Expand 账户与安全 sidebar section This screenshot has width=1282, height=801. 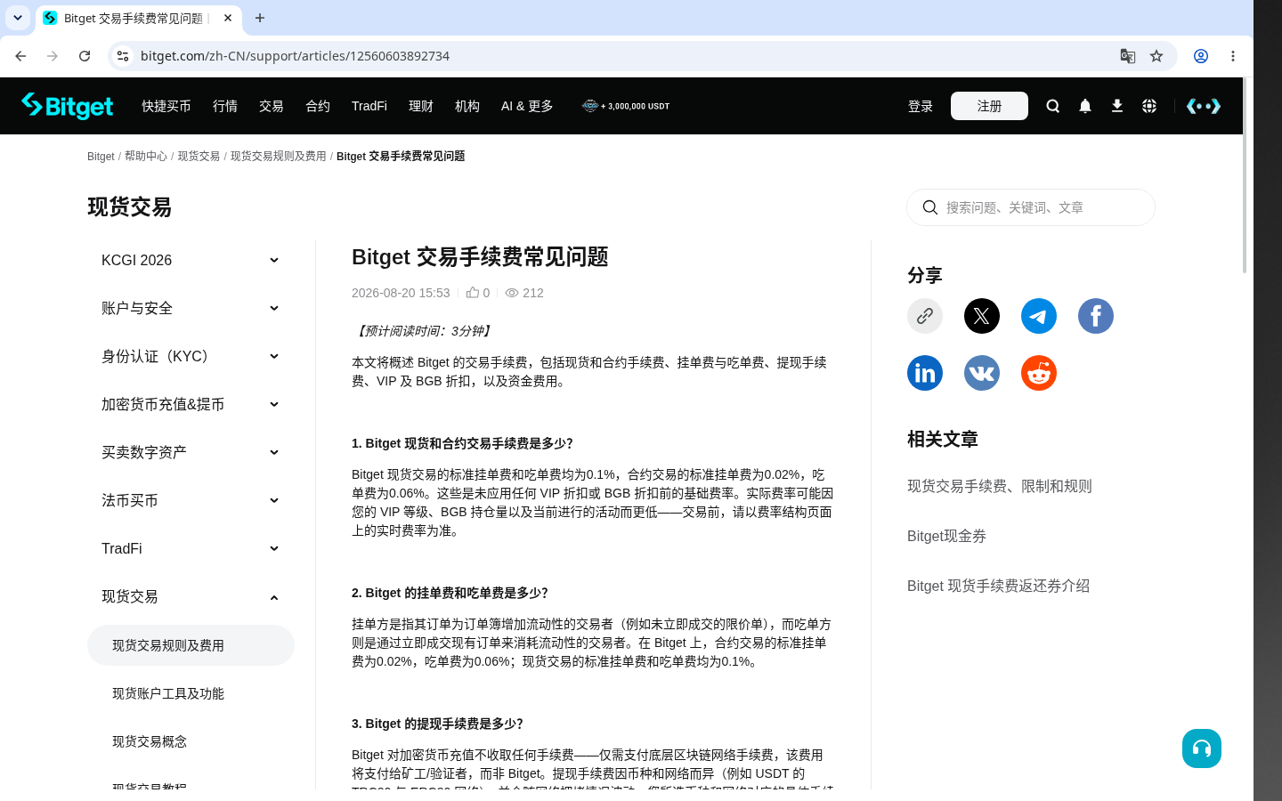pos(191,308)
